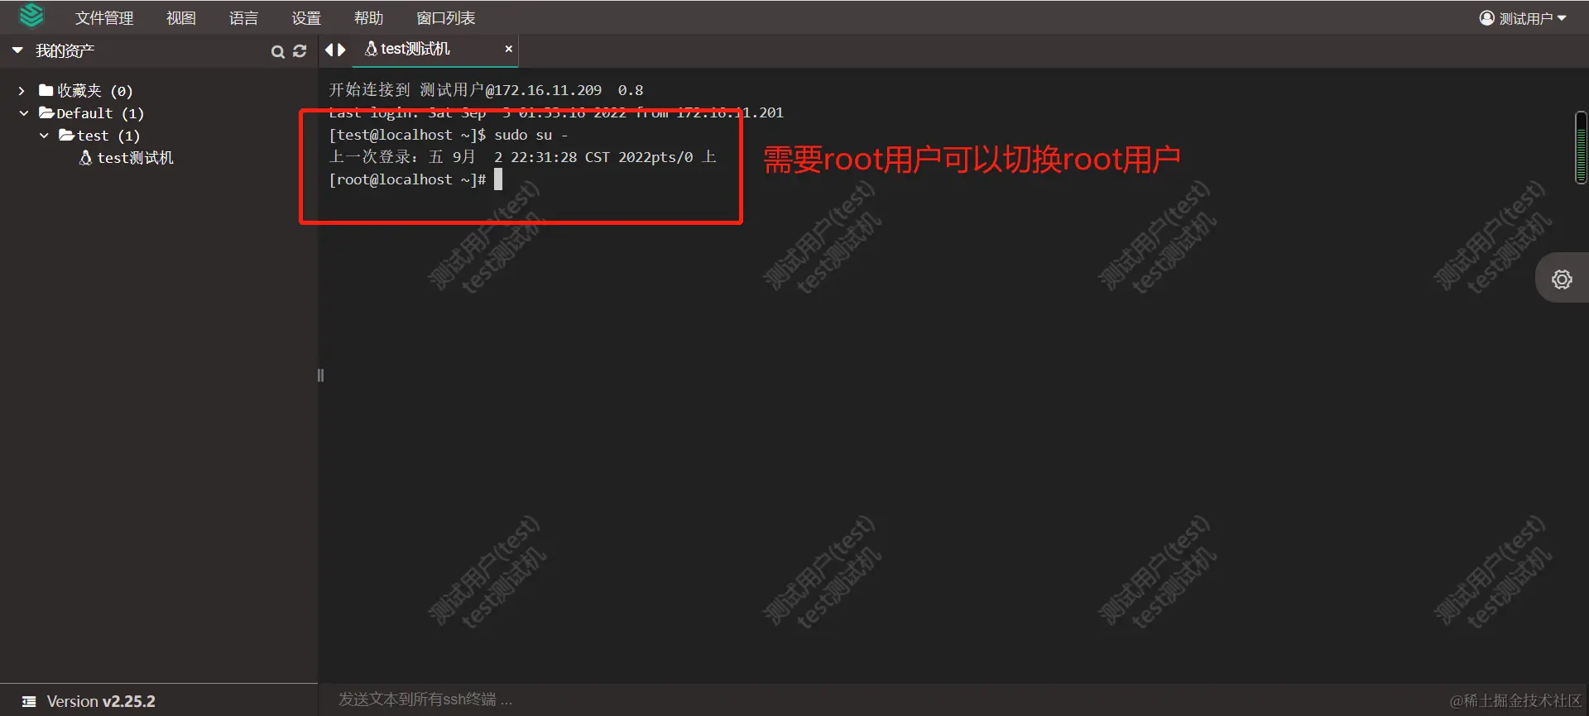Screen dimensions: 1589x716
Task: Open the 测试用户 account dropdown
Action: pyautogui.click(x=1523, y=18)
